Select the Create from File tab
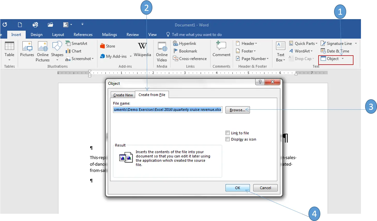Image resolution: width=377 pixels, height=221 pixels. (152, 95)
